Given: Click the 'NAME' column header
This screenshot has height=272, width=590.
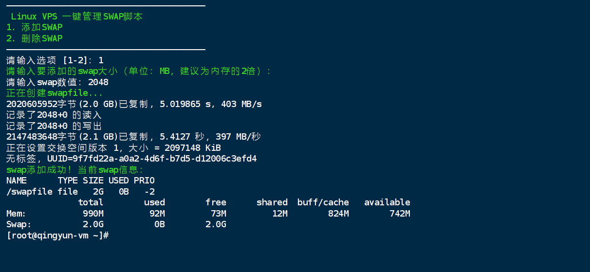Looking at the screenshot, I should click(17, 181).
